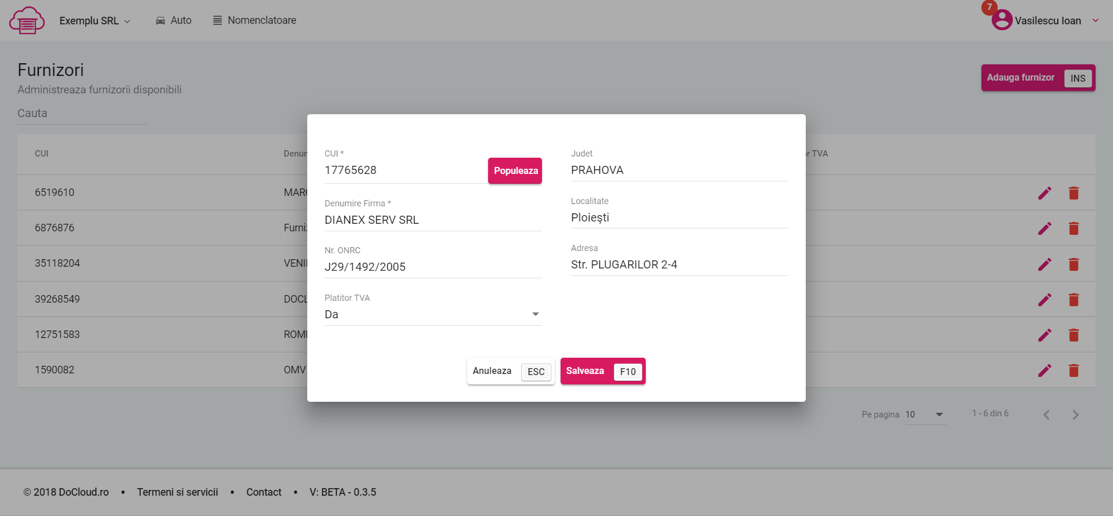This screenshot has width=1113, height=516.
Task: Go to next page chevron
Action: [1075, 415]
